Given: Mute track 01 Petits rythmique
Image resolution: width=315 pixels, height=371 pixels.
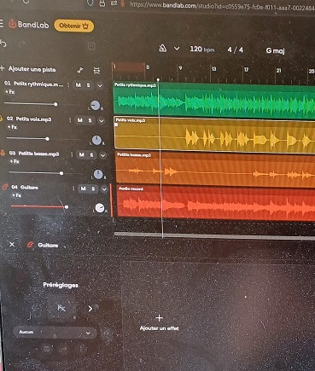Looking at the screenshot, I should point(79,84).
